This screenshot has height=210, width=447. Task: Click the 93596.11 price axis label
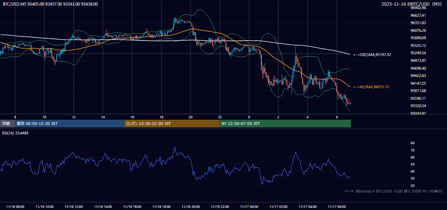coord(418,98)
